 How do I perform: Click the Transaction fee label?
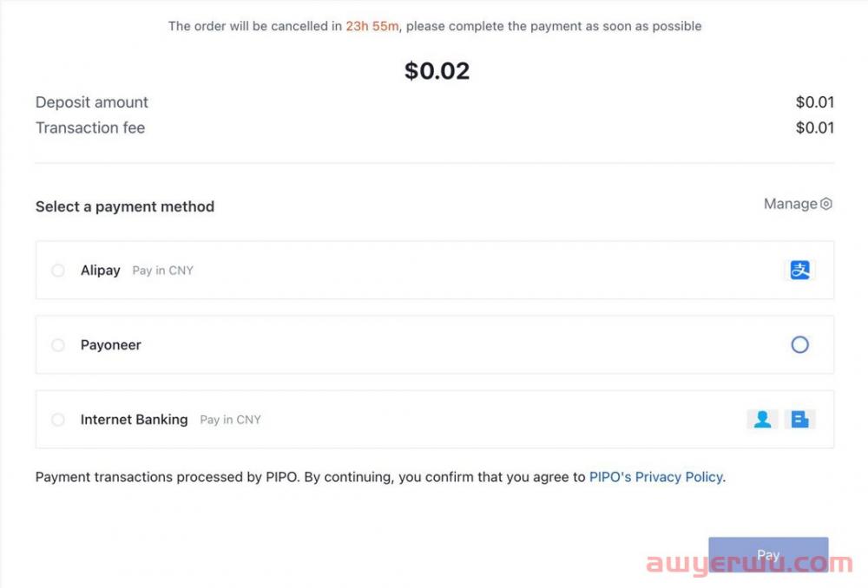[x=90, y=128]
